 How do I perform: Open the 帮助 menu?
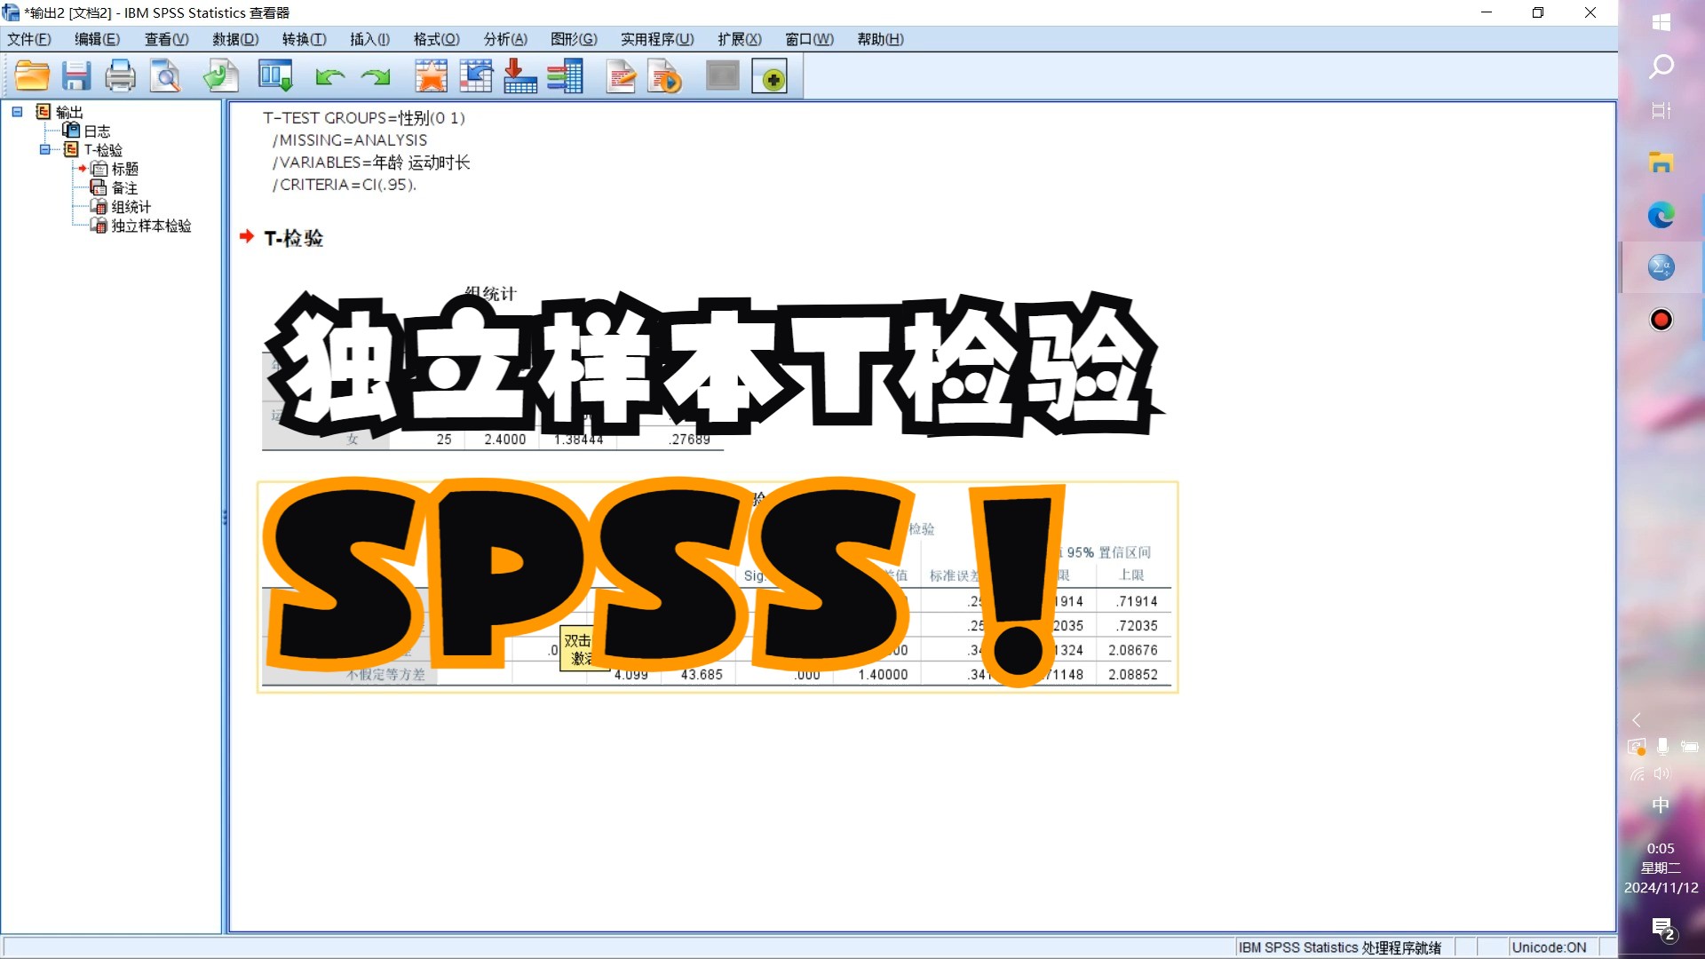pos(880,39)
